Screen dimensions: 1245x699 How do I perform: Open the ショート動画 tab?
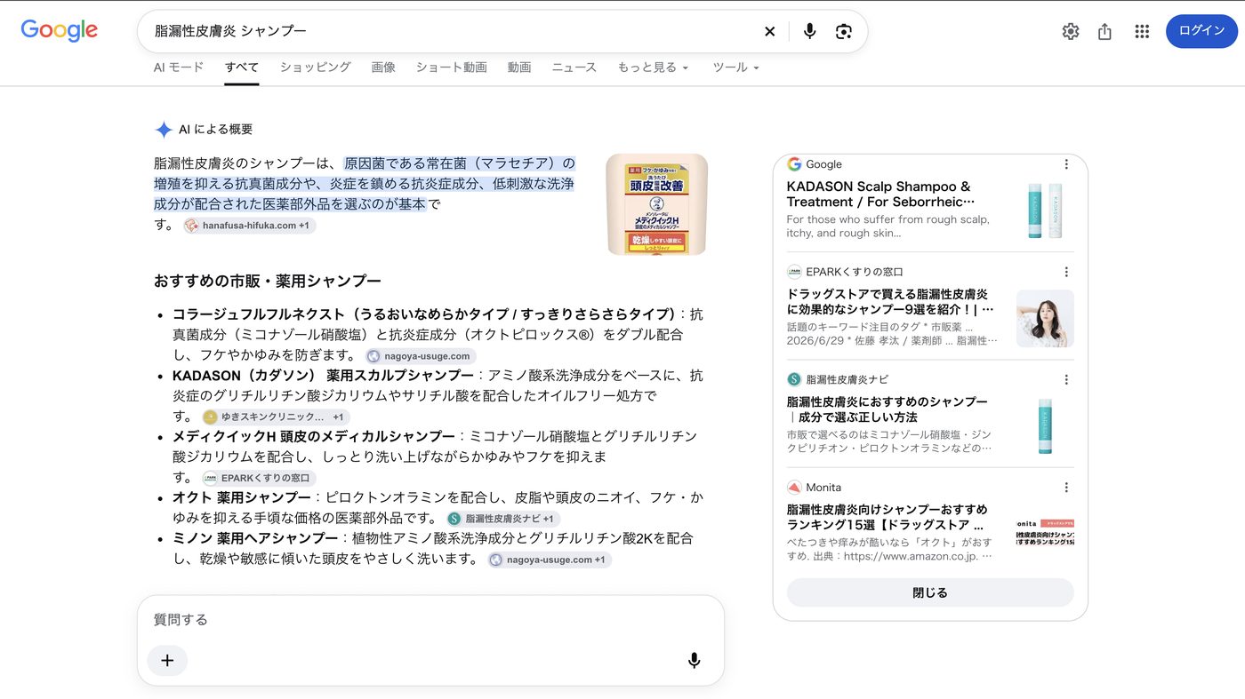click(452, 68)
